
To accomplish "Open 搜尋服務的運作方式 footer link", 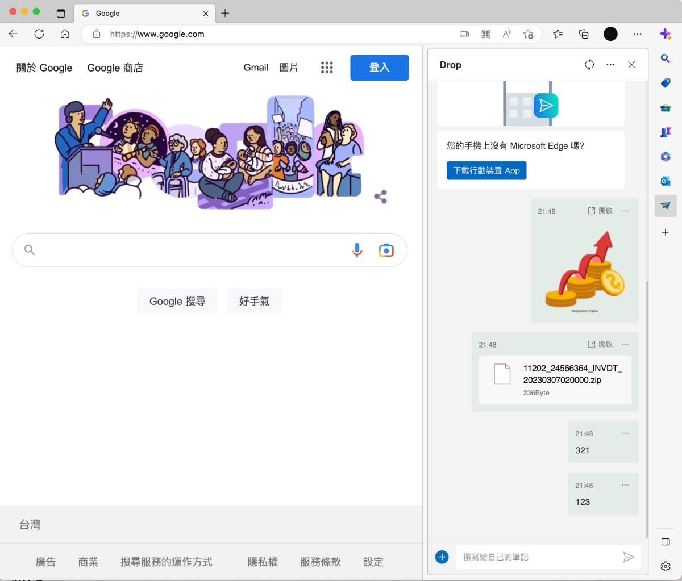I will pyautogui.click(x=167, y=562).
